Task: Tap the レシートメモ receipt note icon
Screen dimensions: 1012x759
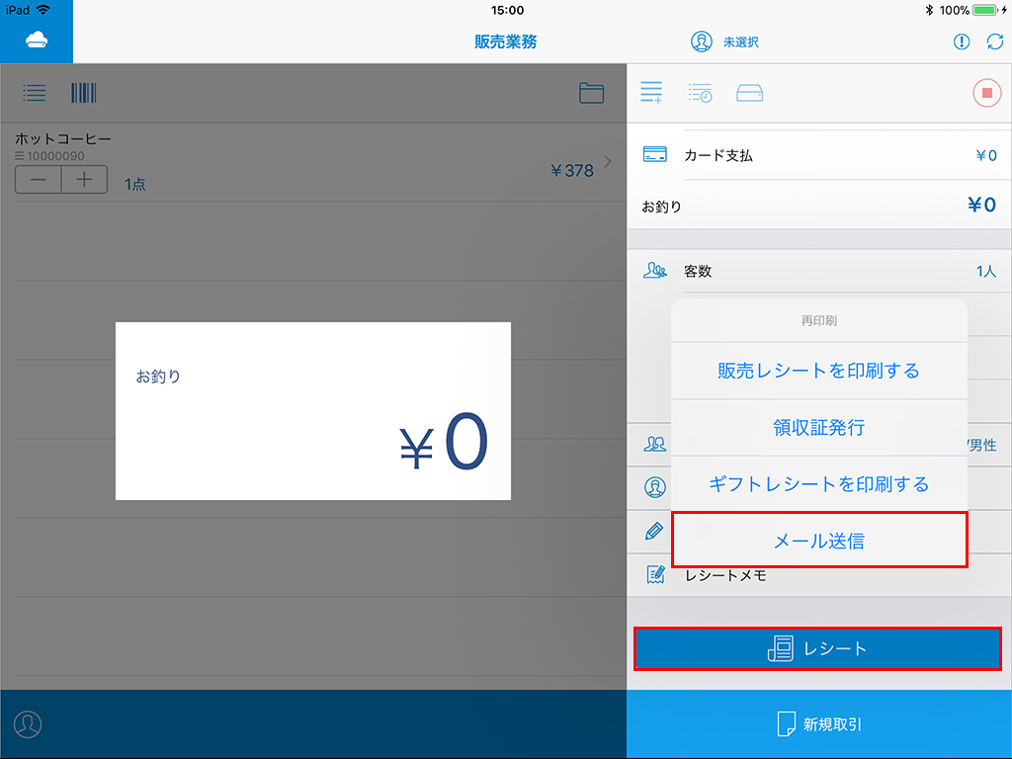Action: pos(656,574)
